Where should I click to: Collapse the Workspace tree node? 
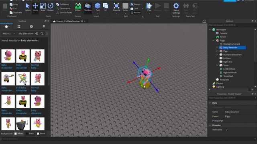pyautogui.click(x=210, y=30)
